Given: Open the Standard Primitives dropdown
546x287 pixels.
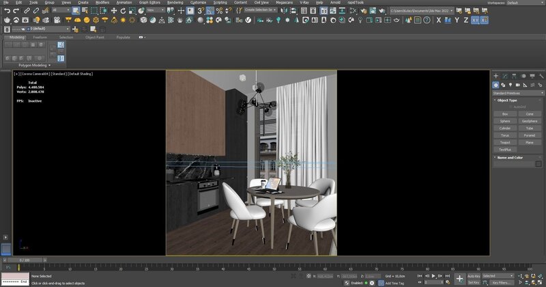Looking at the screenshot, I should pos(517,92).
